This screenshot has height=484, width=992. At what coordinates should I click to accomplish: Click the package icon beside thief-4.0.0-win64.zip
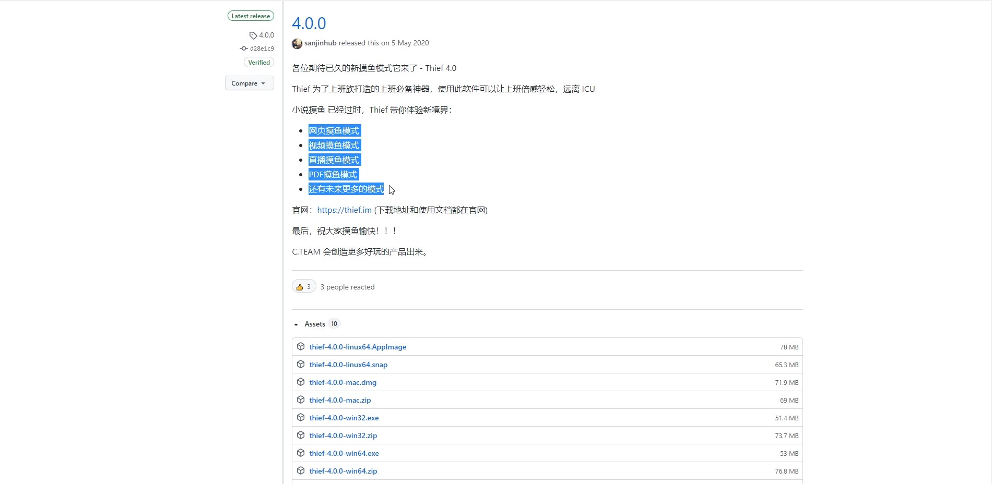[x=301, y=471]
